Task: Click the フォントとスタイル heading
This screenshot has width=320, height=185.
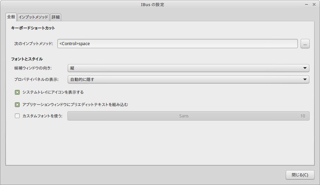Action: [x=27, y=59]
